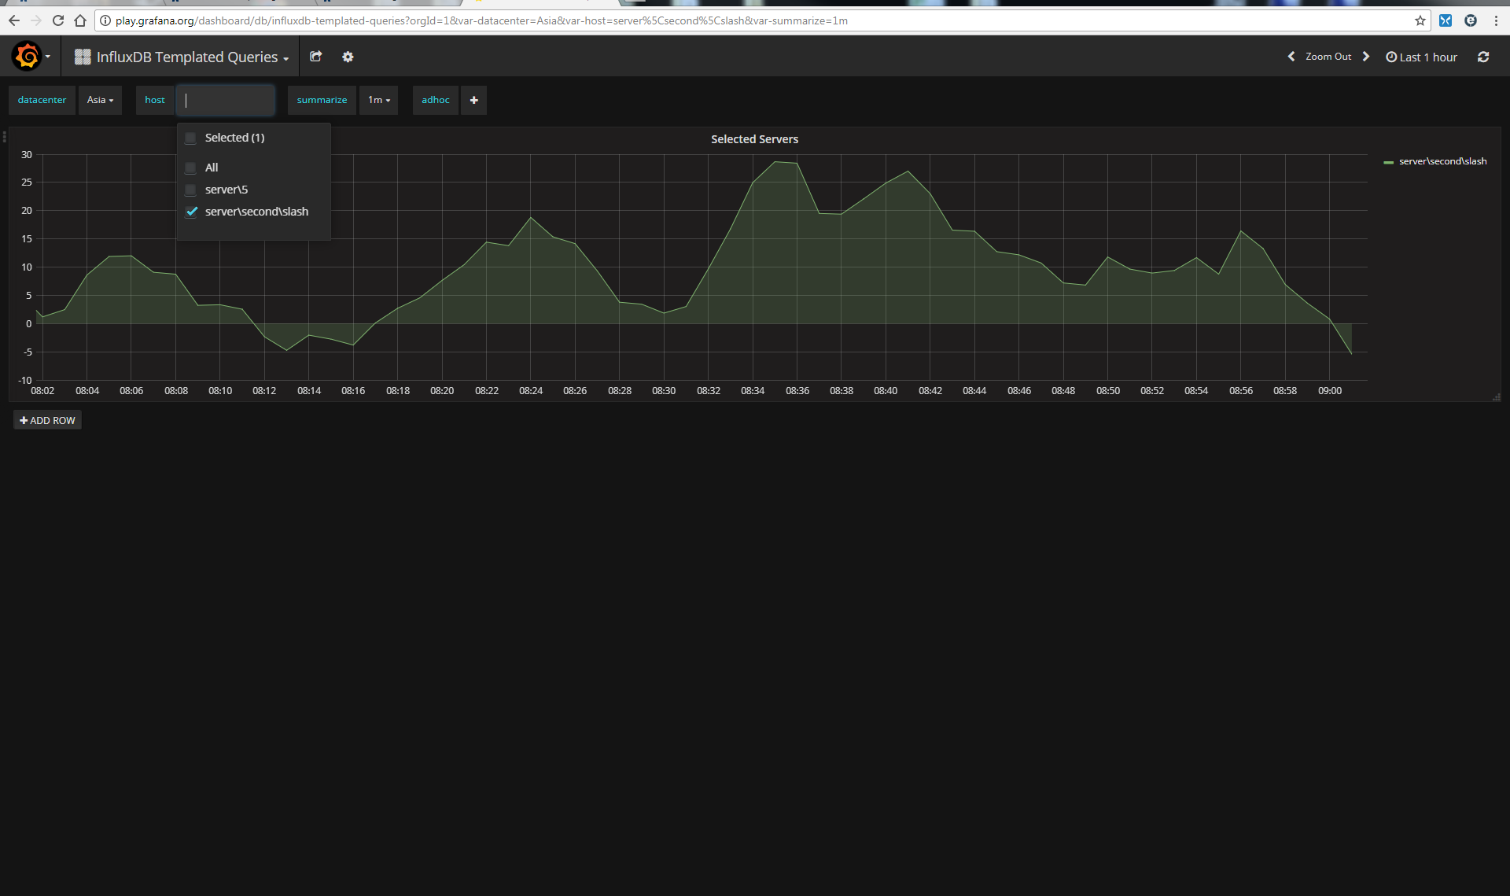Click the share dashboard icon
Viewport: 1510px width, 896px height.
[315, 56]
